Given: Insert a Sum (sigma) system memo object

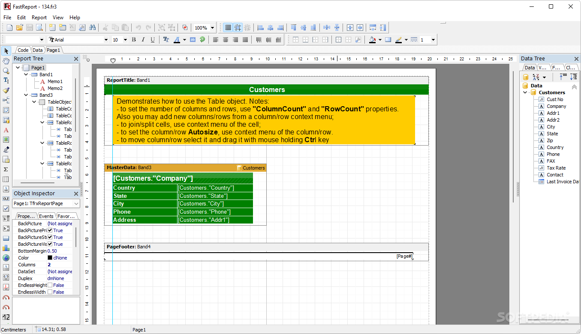Looking at the screenshot, I should pyautogui.click(x=6, y=169).
